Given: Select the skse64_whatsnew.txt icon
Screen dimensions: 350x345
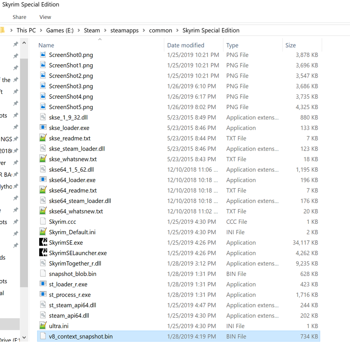Looking at the screenshot, I should (43, 211).
